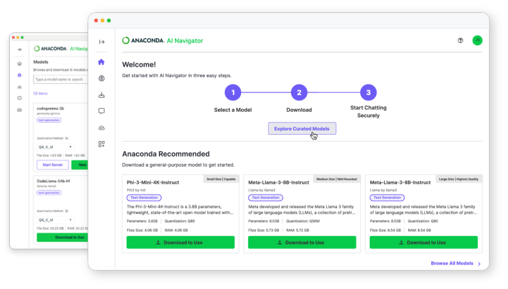Click 'Phi3 by mit' author text

tap(136, 190)
